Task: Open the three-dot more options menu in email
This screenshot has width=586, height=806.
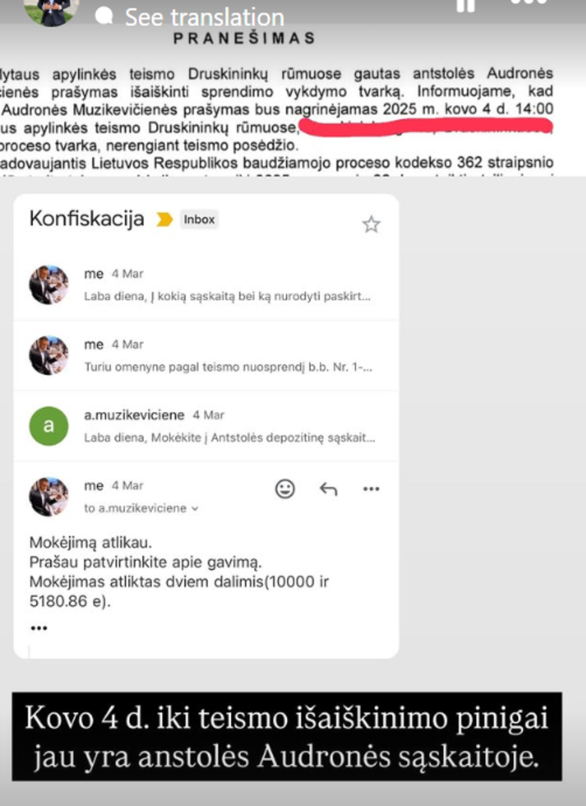Action: tap(371, 489)
